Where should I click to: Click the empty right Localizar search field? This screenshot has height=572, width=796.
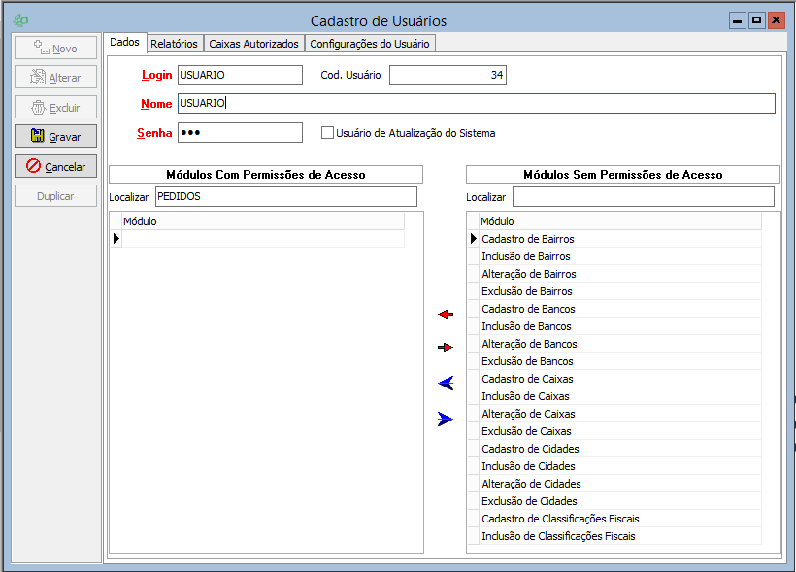(x=643, y=197)
